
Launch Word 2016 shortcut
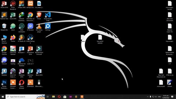pyautogui.click(x=39, y=72)
